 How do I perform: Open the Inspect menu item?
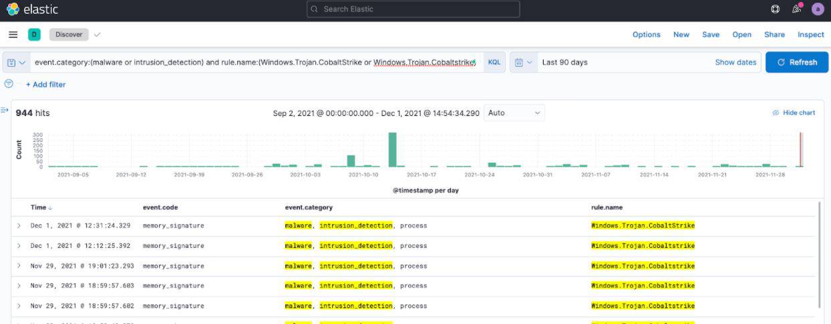[810, 35]
